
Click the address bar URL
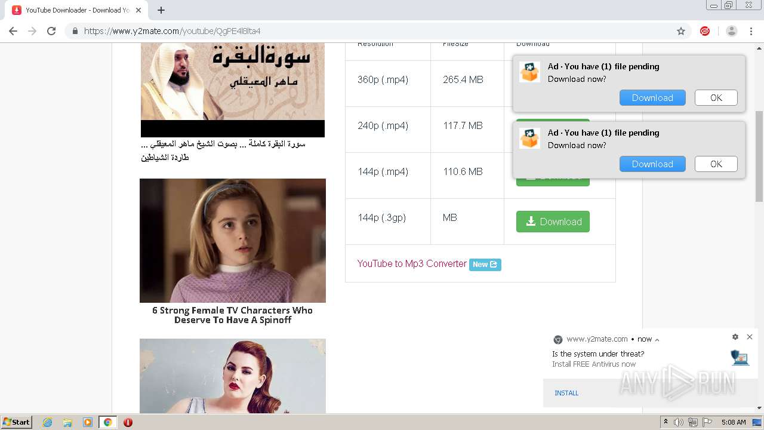[x=172, y=31]
